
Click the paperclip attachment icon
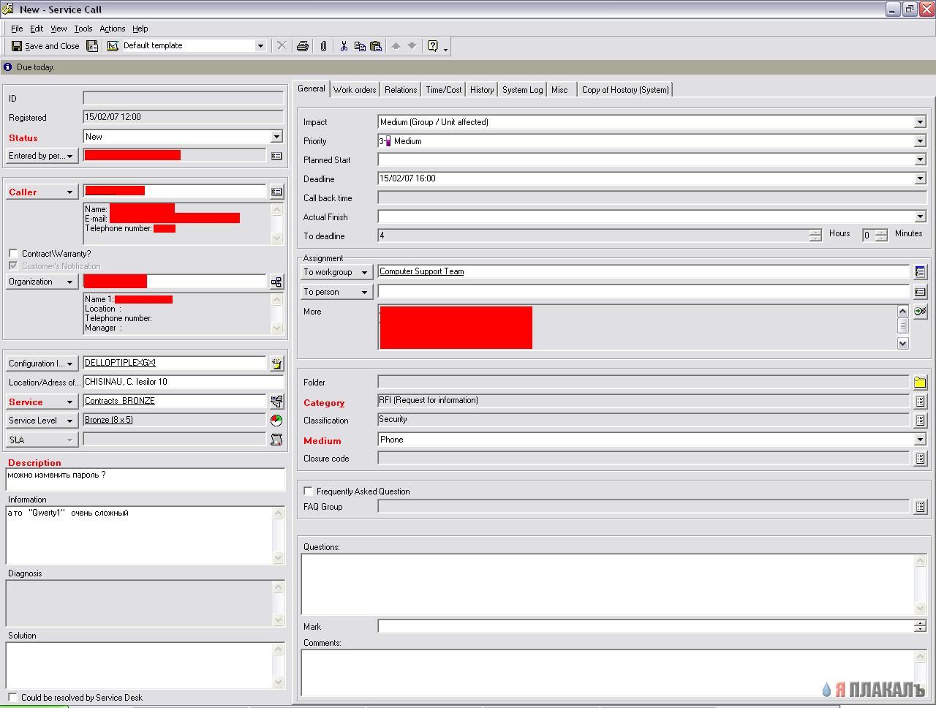[x=323, y=46]
